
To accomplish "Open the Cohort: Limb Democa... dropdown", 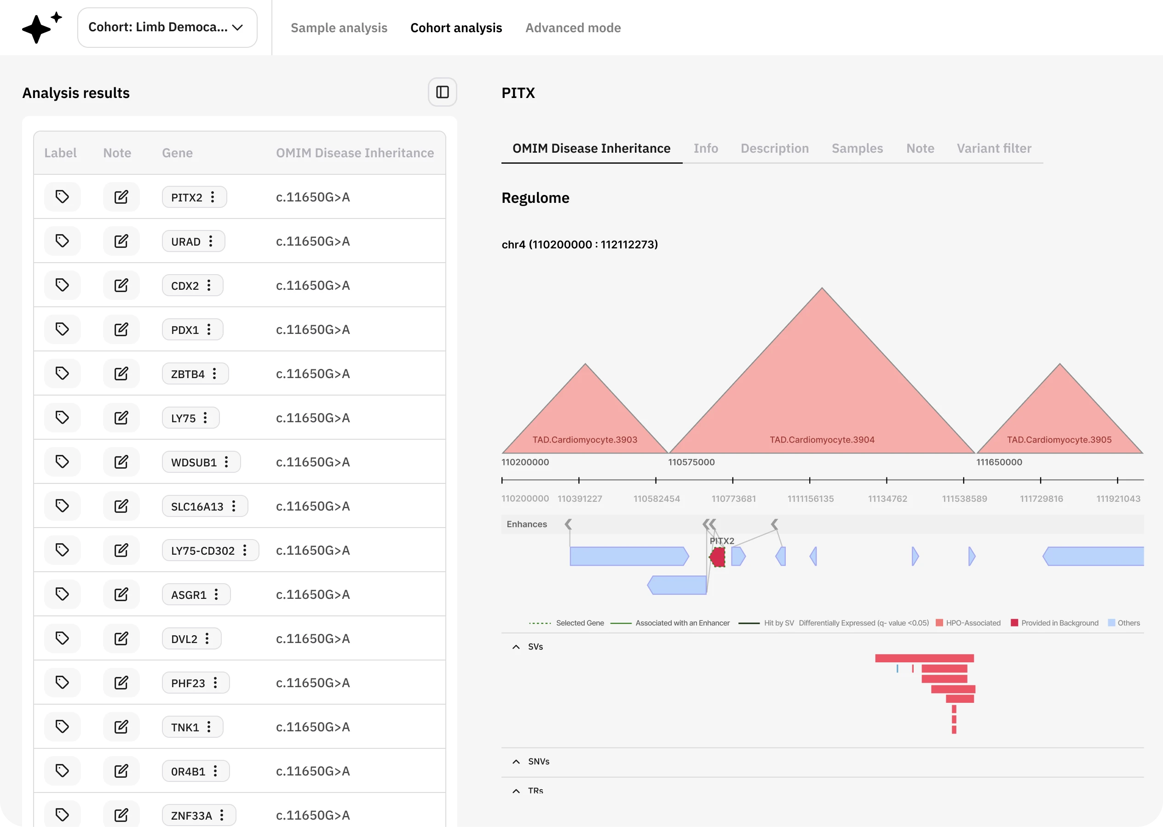I will (167, 28).
